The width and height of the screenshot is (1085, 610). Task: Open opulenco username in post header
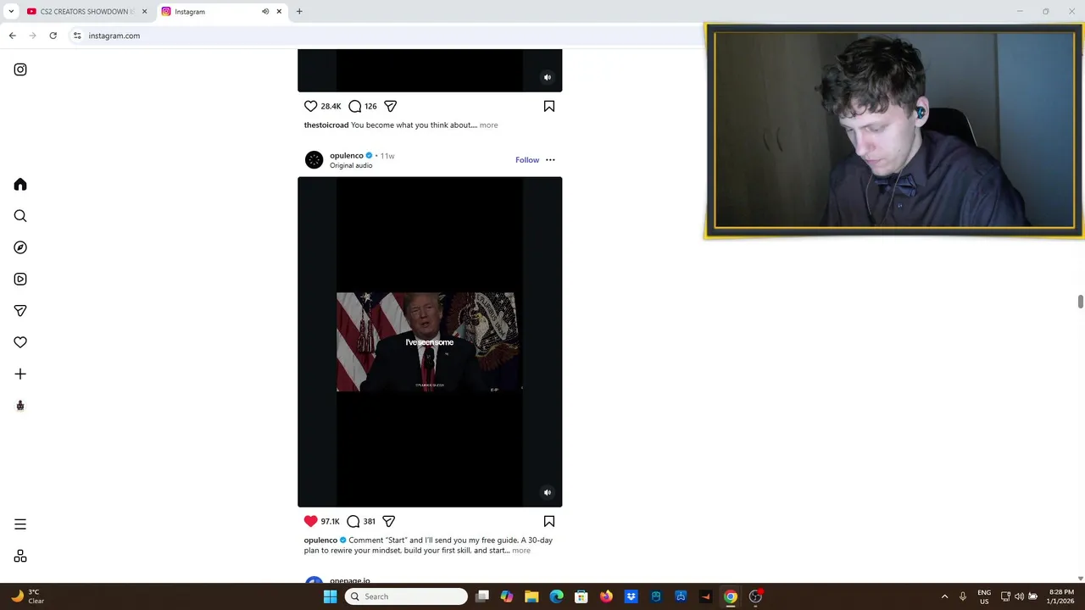click(347, 156)
